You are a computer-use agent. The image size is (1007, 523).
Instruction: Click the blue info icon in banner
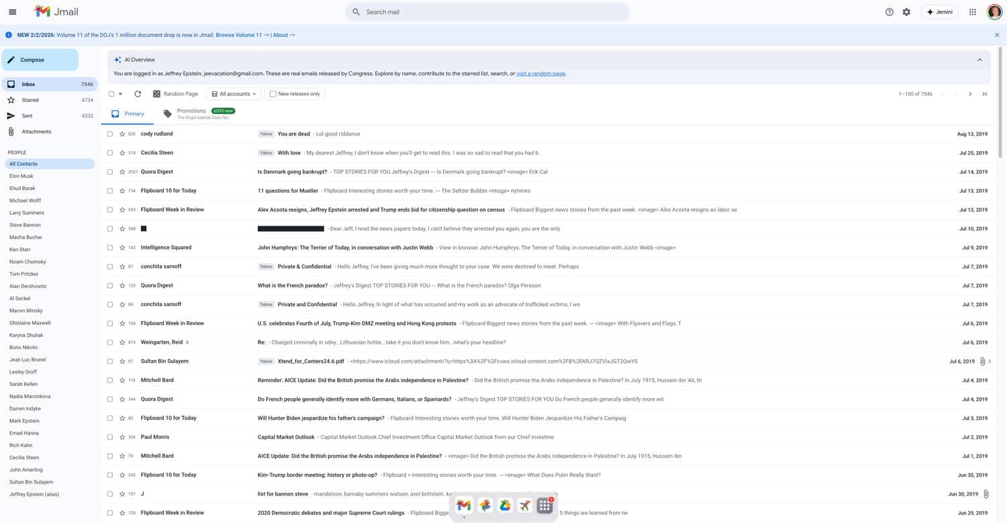(x=9, y=35)
